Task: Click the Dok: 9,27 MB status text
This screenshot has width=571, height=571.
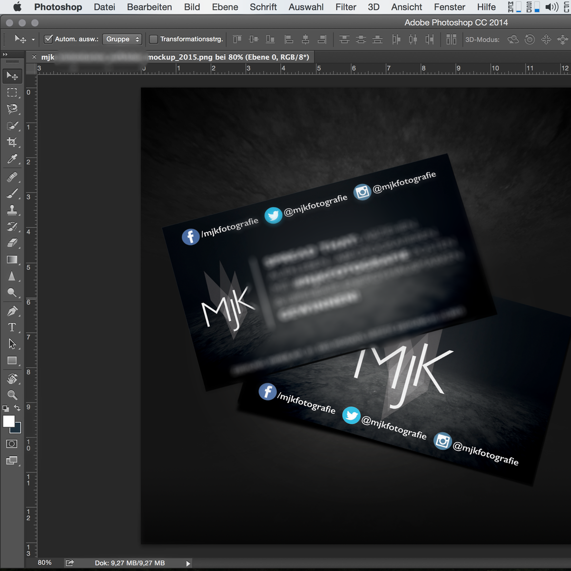Action: (129, 563)
